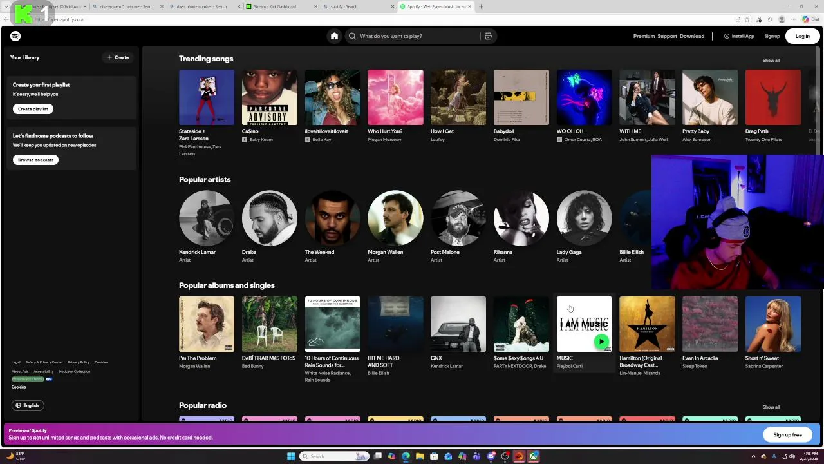Open Kendrick Lamar artist photo
The image size is (824, 464).
pyautogui.click(x=207, y=218)
